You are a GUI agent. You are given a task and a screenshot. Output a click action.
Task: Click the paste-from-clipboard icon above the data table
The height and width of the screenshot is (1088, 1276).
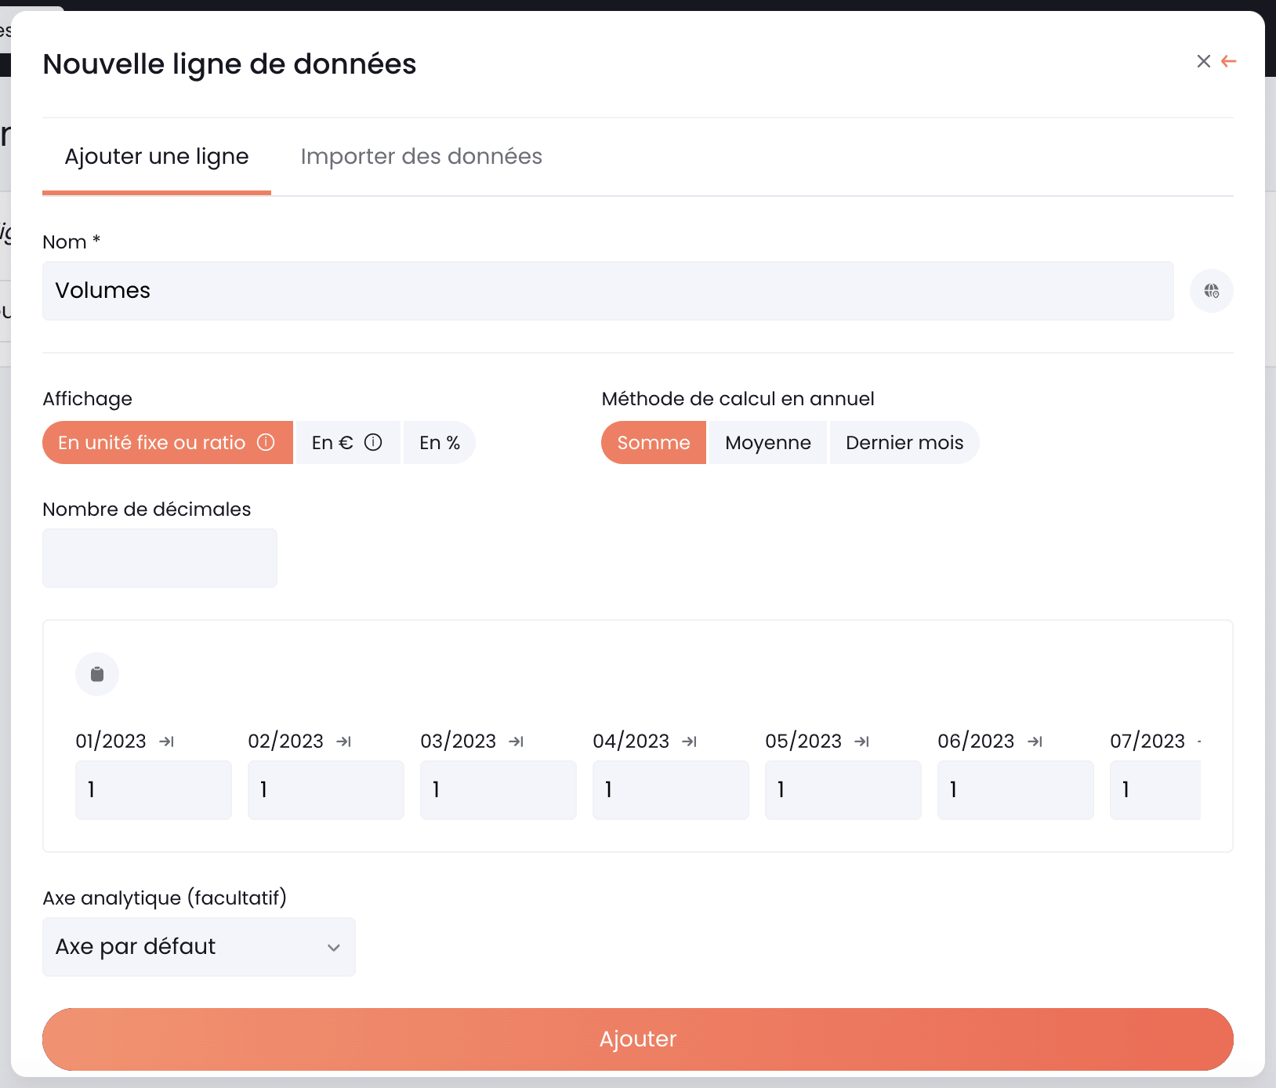point(97,673)
